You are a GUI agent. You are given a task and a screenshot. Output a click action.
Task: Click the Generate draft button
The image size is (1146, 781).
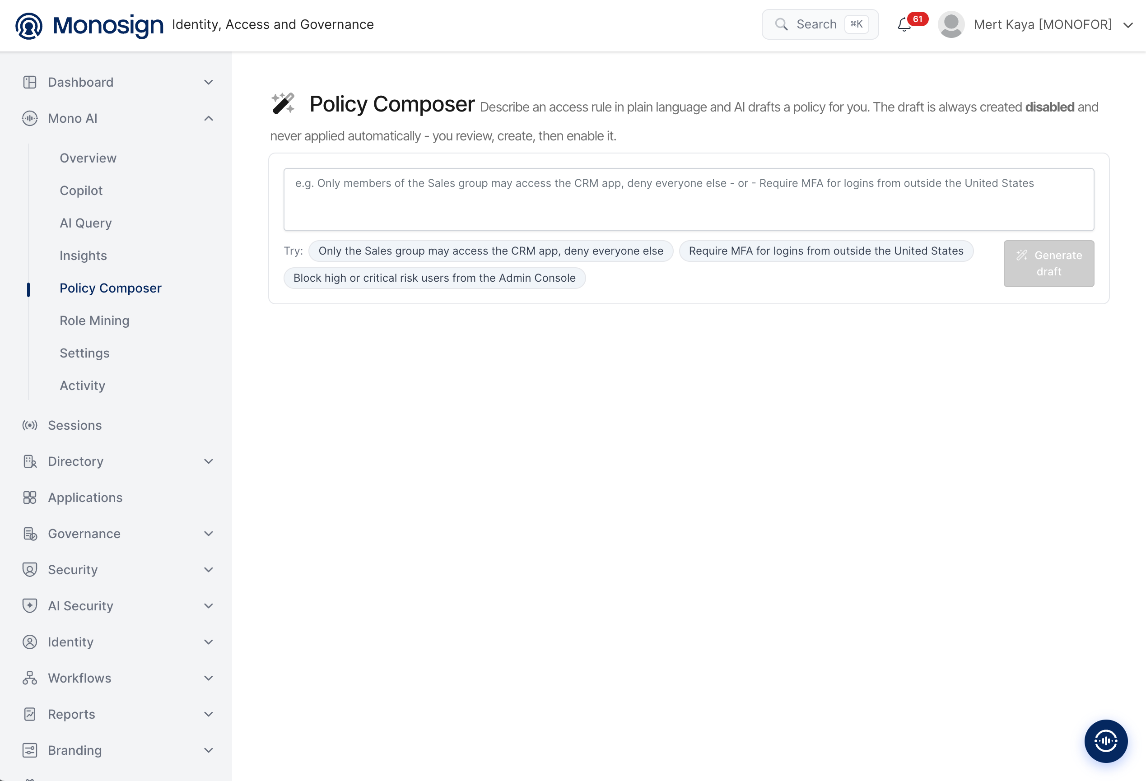click(1049, 263)
